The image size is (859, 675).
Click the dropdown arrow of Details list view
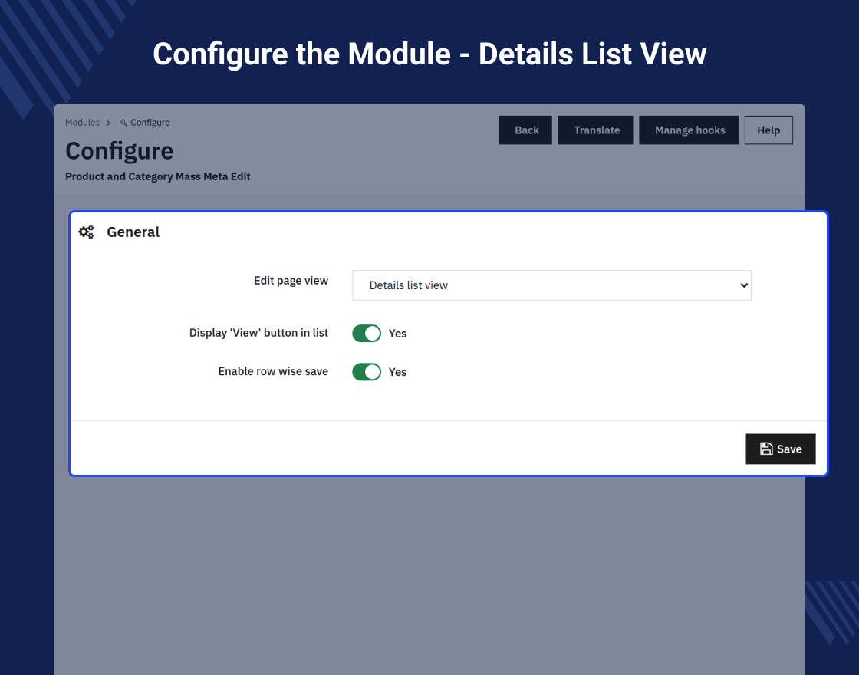click(x=744, y=285)
